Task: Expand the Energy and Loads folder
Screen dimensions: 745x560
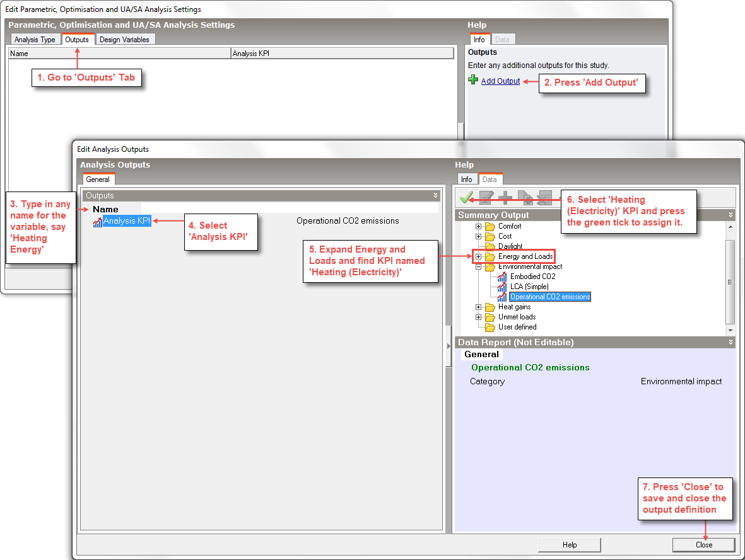Action: [x=479, y=256]
